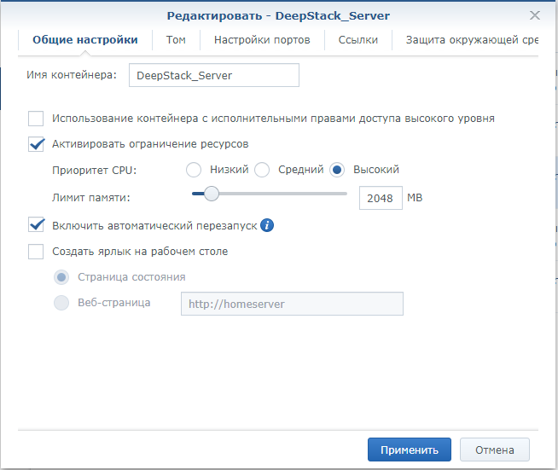Select Средний CPU priority
The image size is (558, 470).
pos(262,170)
